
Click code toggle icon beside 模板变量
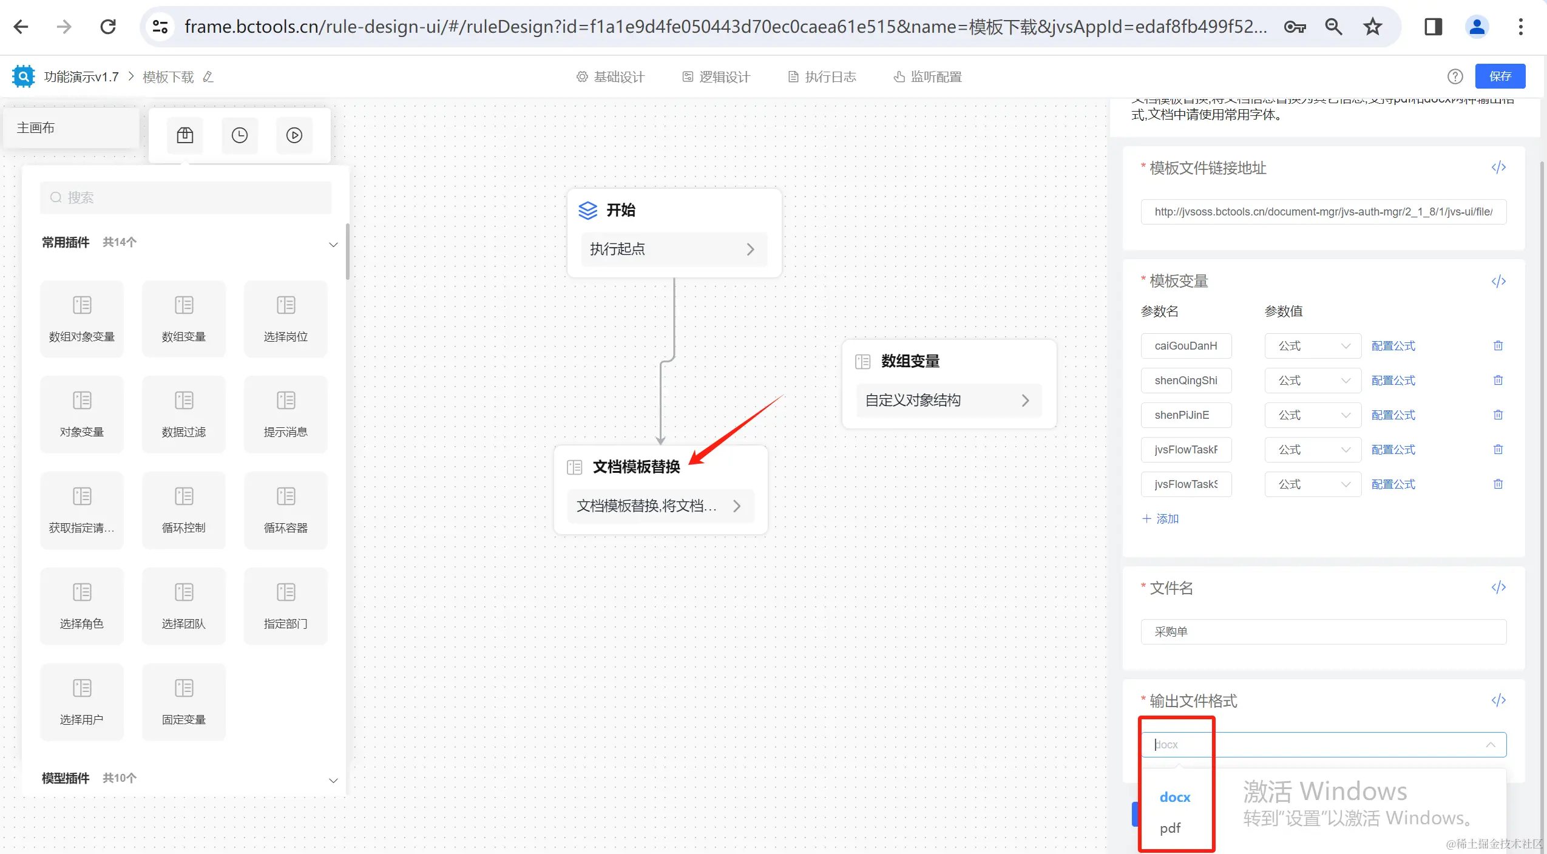click(x=1498, y=281)
